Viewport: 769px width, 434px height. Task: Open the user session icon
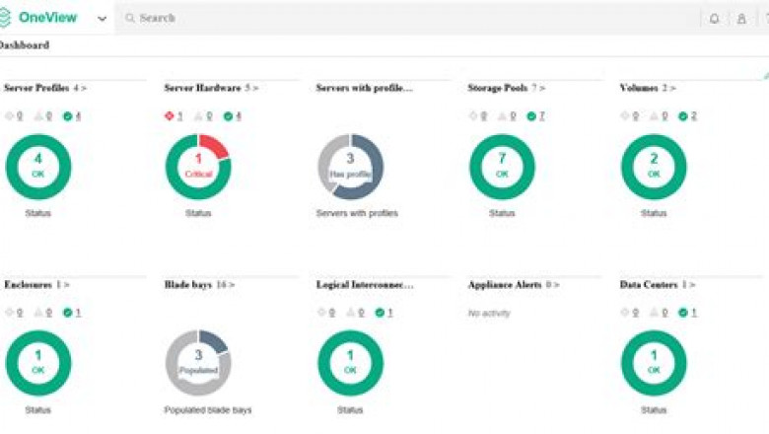click(x=741, y=19)
